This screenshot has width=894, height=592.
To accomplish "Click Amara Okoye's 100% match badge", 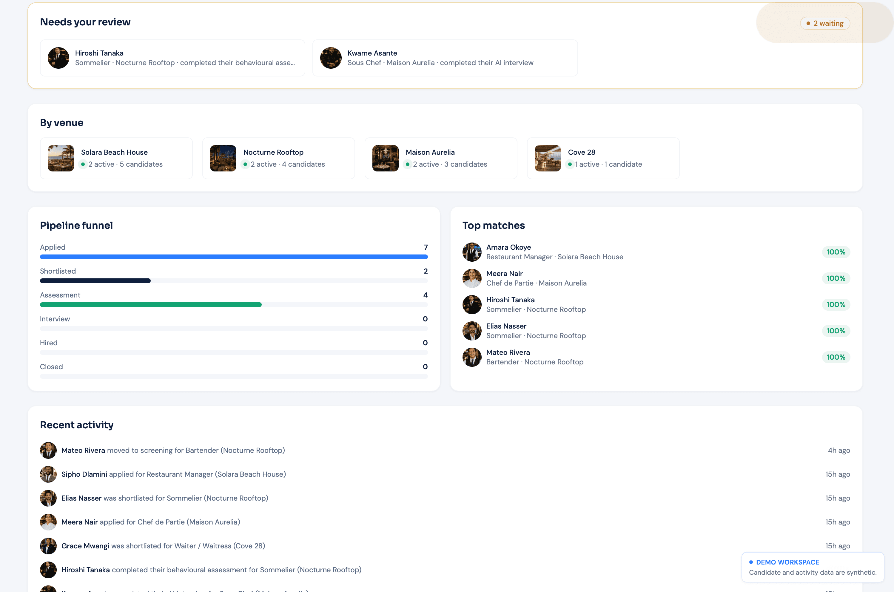I will pos(836,252).
